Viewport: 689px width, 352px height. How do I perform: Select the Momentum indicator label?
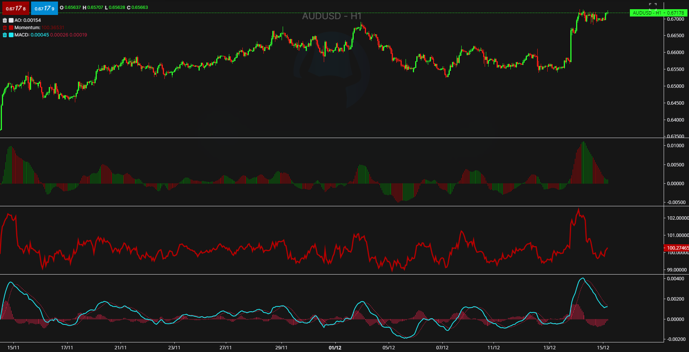pos(27,28)
